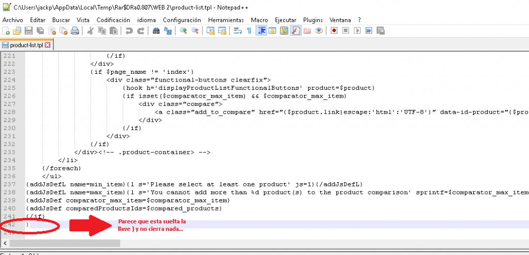
Task: Click the horizontal scrollbar thumb
Action: pyautogui.click(x=72, y=243)
